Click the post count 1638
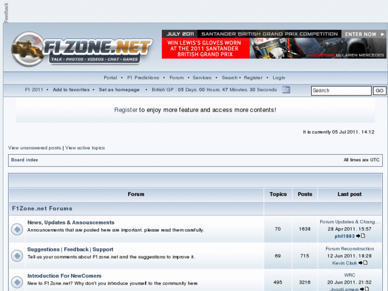Screen dimensions: 388x291 [305, 229]
